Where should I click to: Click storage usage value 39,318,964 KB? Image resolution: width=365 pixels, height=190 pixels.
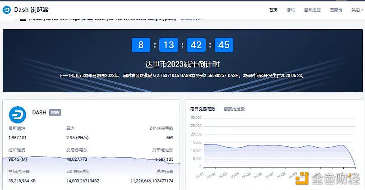pos(22,181)
